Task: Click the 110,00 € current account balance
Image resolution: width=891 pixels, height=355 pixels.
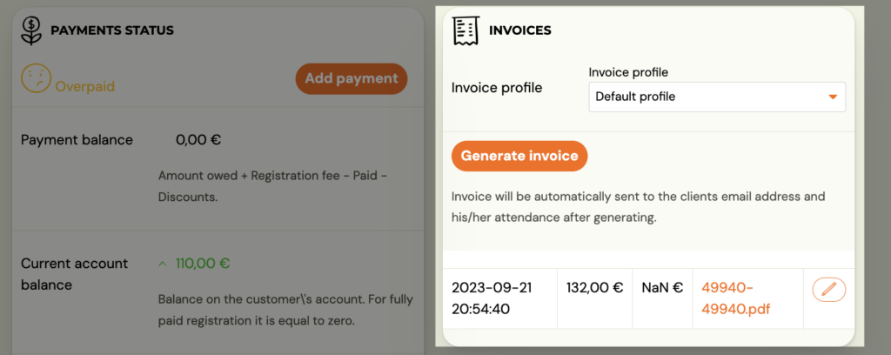Action: 202,264
